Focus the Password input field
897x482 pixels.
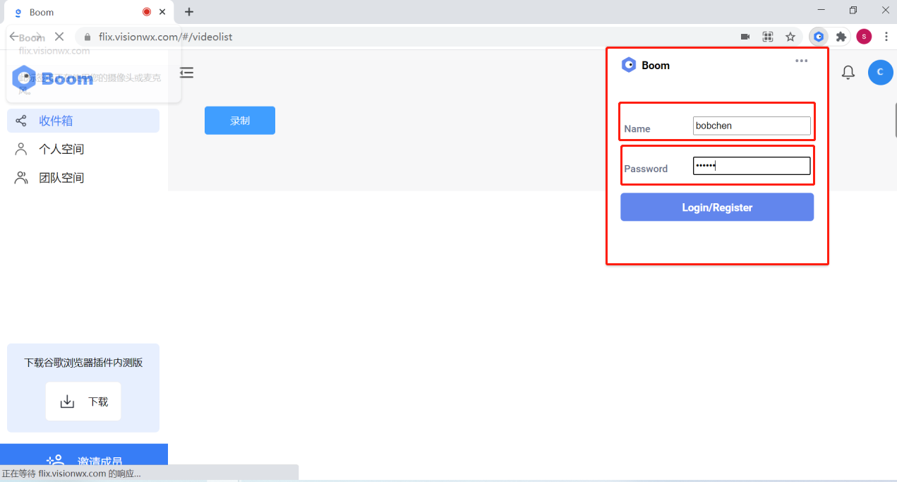click(752, 166)
